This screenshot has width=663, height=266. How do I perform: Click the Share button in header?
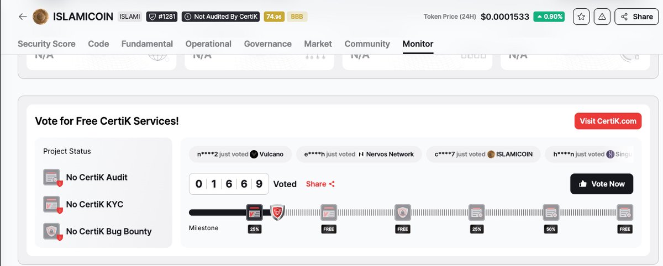tap(636, 17)
